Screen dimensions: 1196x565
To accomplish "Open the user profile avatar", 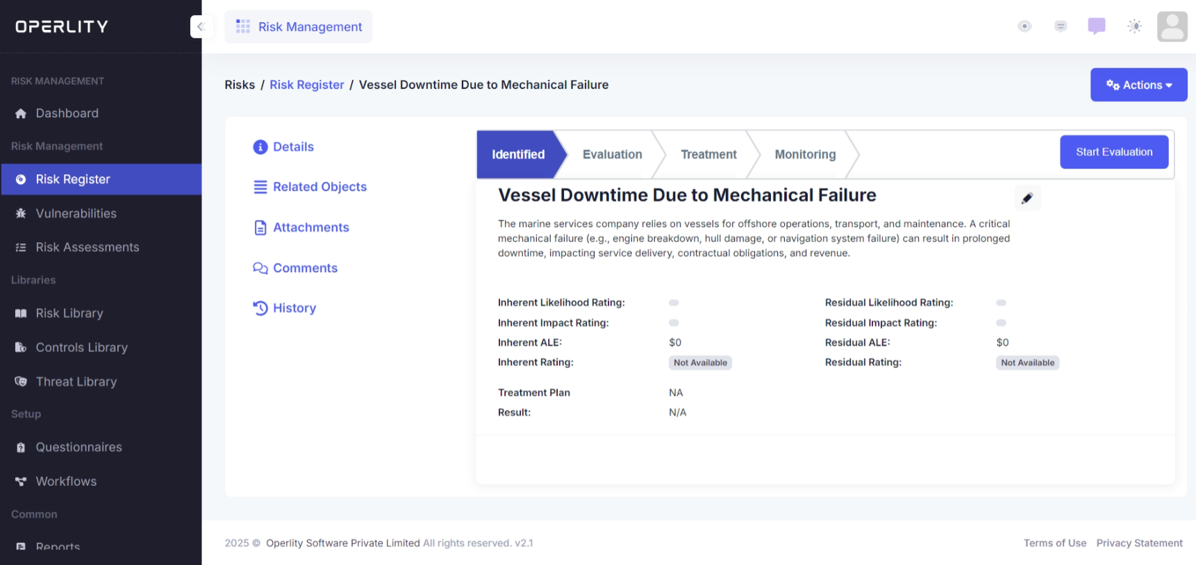I will [1172, 26].
